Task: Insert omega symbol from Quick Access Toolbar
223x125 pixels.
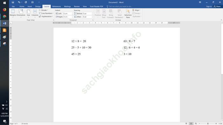Action: click(32, 2)
